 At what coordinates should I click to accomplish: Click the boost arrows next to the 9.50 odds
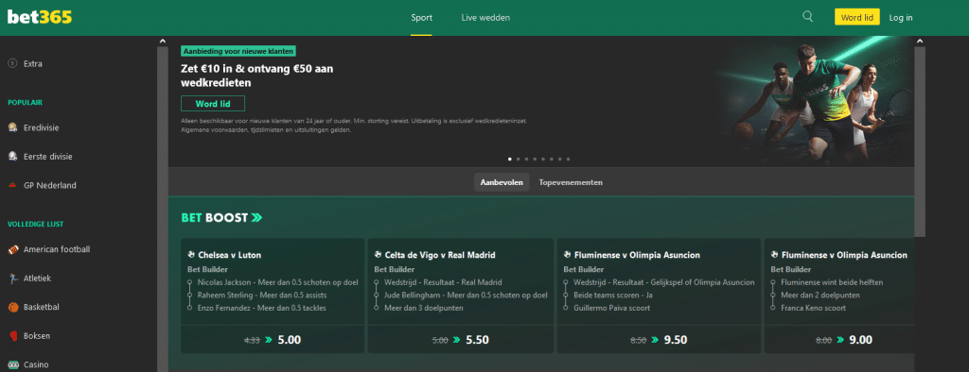coord(655,339)
